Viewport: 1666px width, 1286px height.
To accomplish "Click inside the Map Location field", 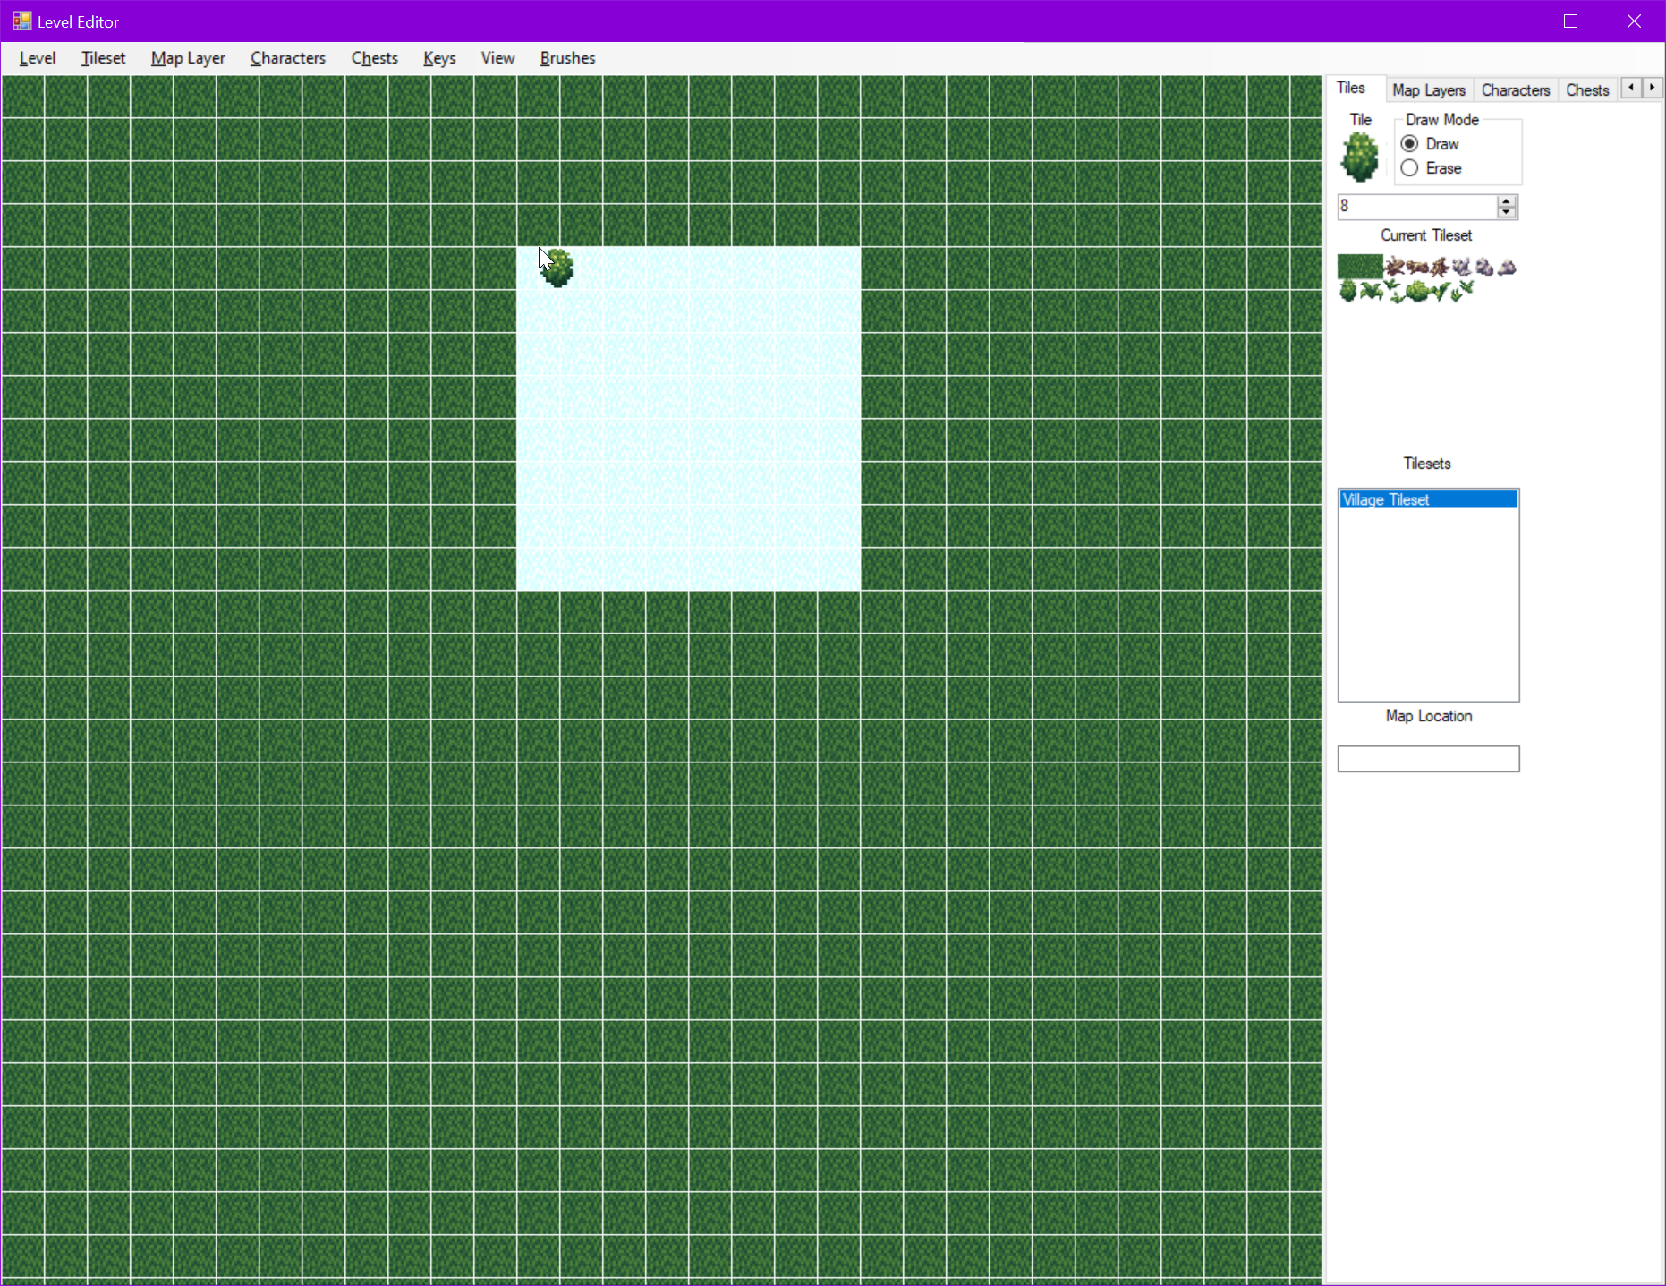I will pos(1428,758).
